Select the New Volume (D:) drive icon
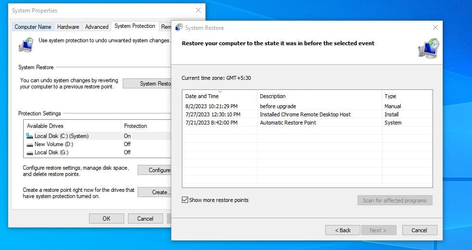The height and width of the screenshot is (250, 472). [29, 144]
